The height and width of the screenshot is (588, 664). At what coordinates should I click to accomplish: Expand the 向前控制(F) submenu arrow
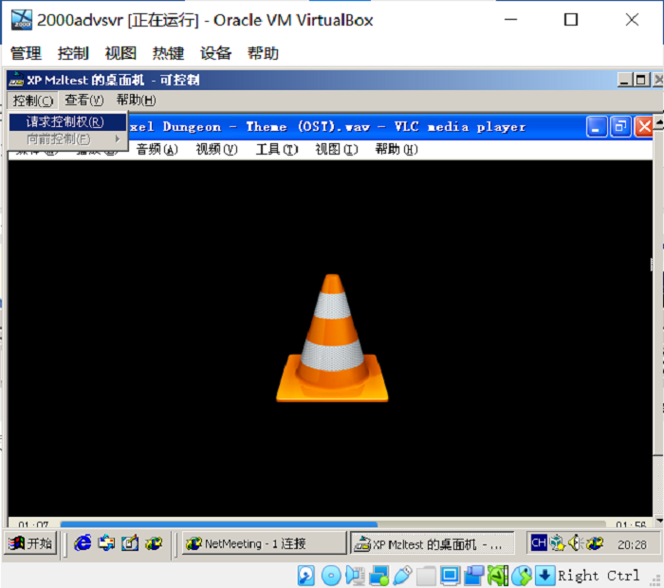tap(118, 138)
